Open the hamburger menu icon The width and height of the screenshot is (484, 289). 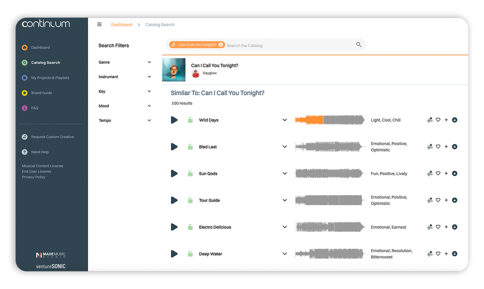99,24
